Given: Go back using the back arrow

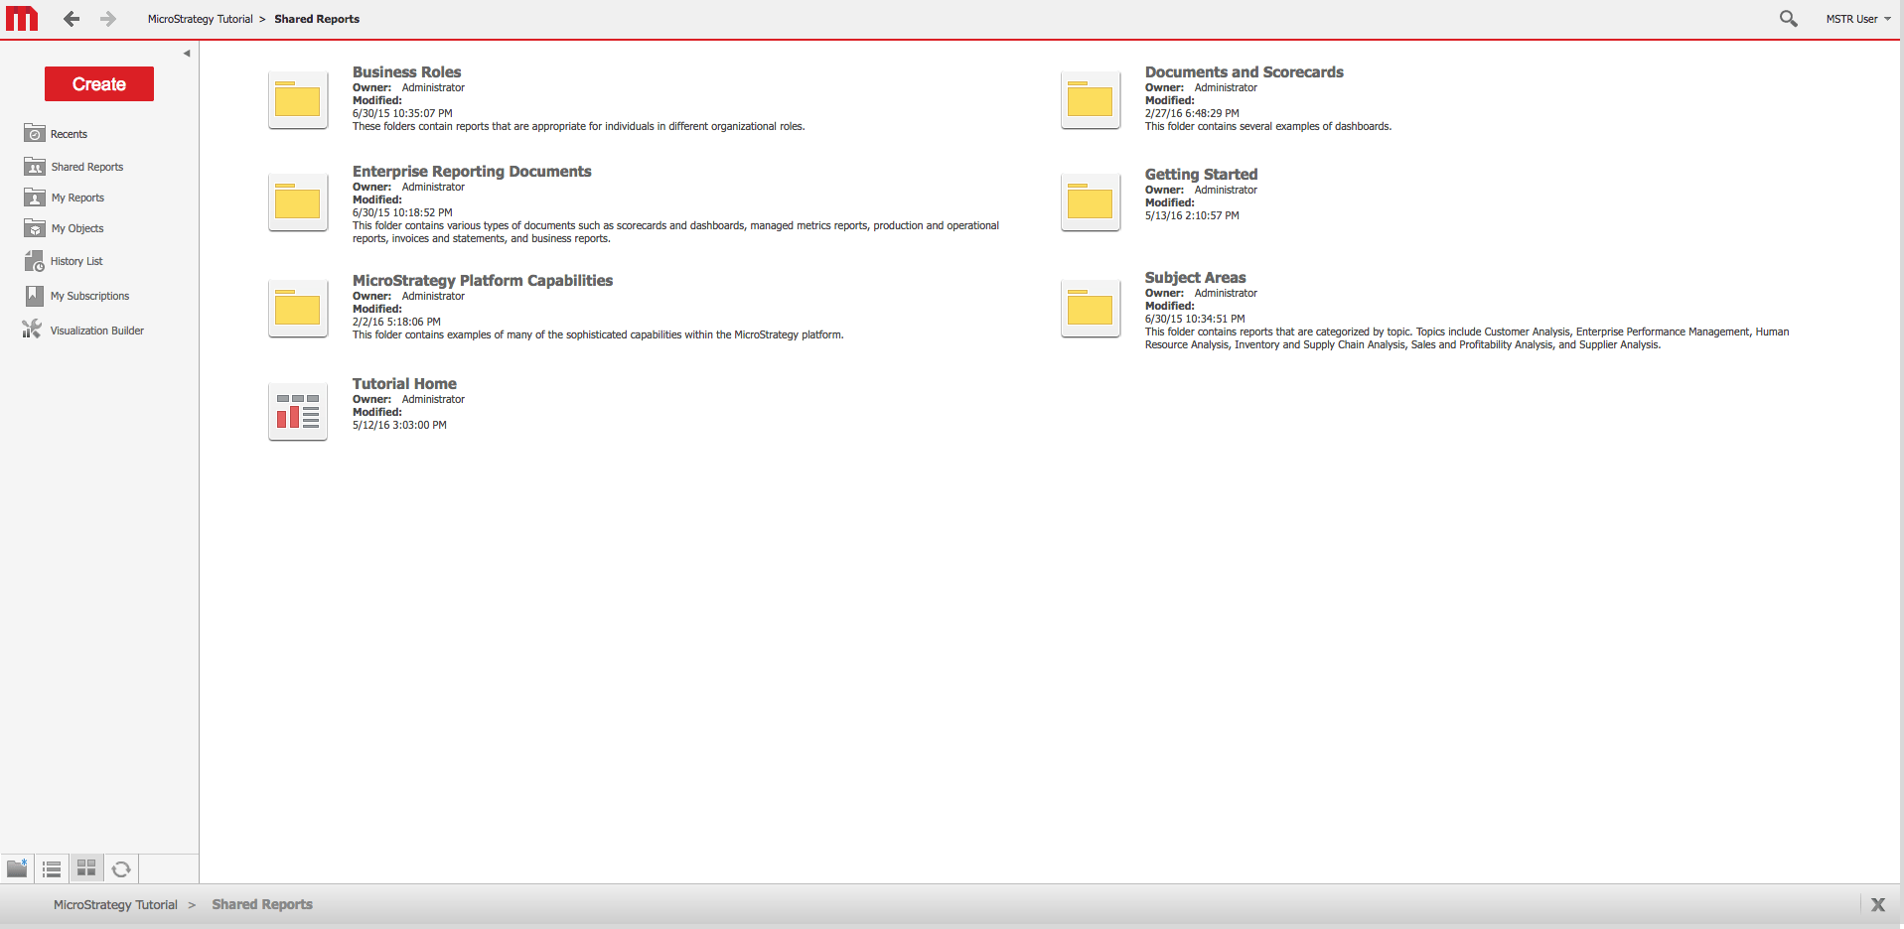Looking at the screenshot, I should point(72,19).
